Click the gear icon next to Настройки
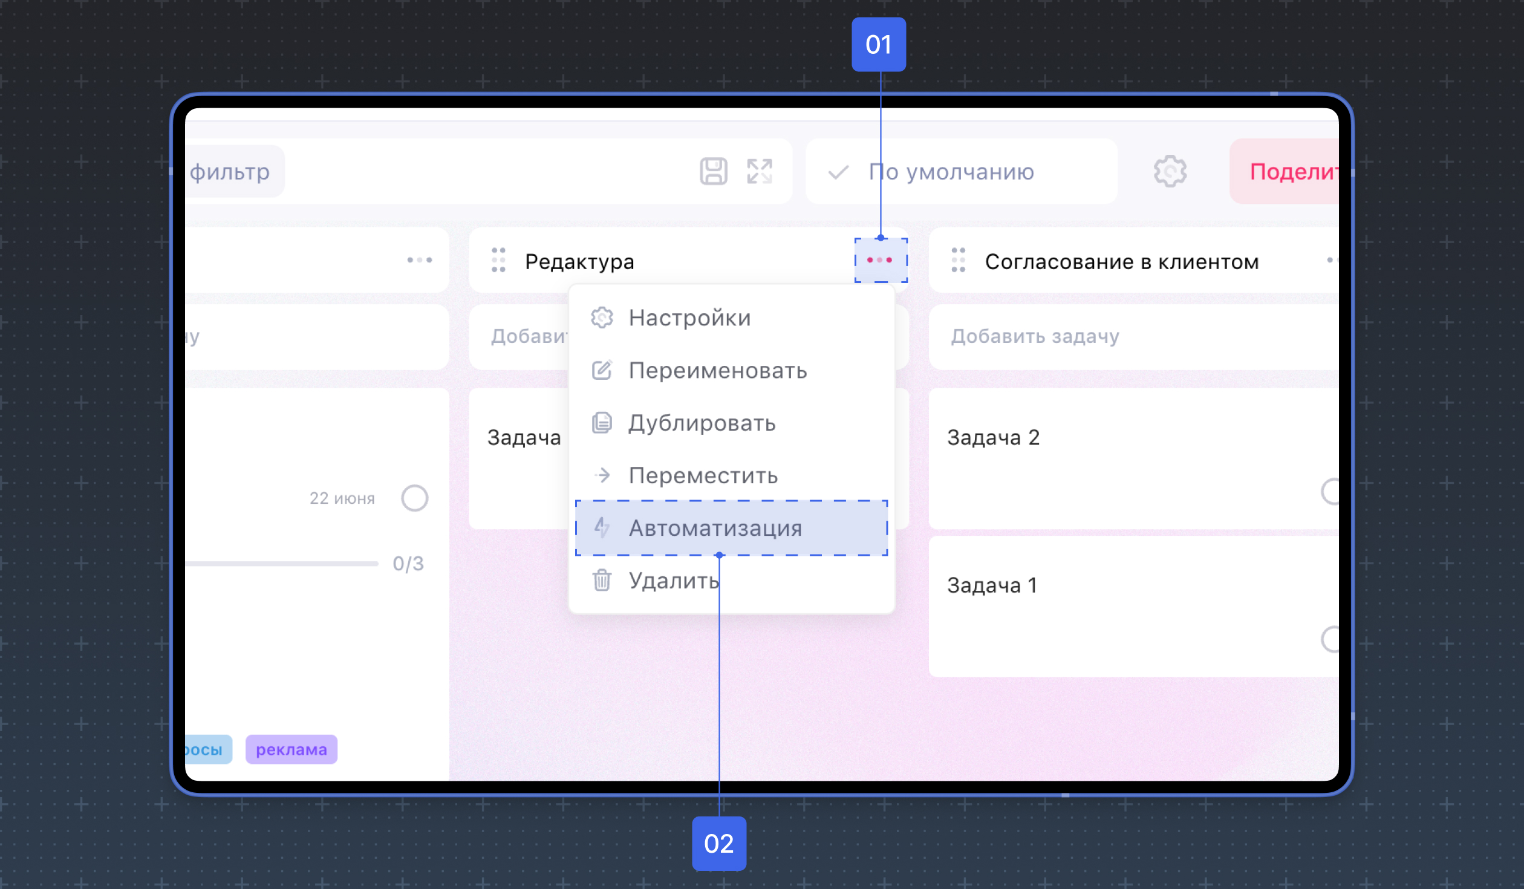Image resolution: width=1524 pixels, height=889 pixels. (602, 317)
